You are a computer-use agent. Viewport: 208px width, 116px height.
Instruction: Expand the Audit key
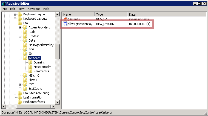pyautogui.click(x=20, y=32)
